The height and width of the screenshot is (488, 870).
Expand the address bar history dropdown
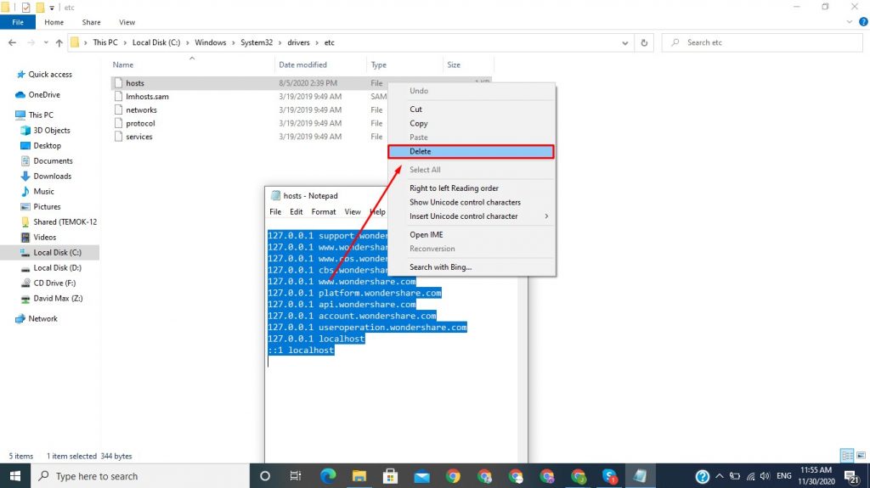coord(629,42)
